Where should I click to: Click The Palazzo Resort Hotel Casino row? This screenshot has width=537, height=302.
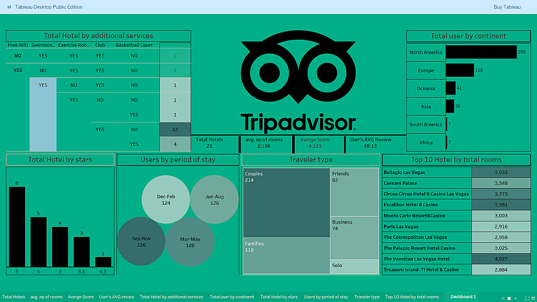[456, 248]
